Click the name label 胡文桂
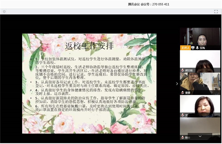222x144 pixels. 189,70
